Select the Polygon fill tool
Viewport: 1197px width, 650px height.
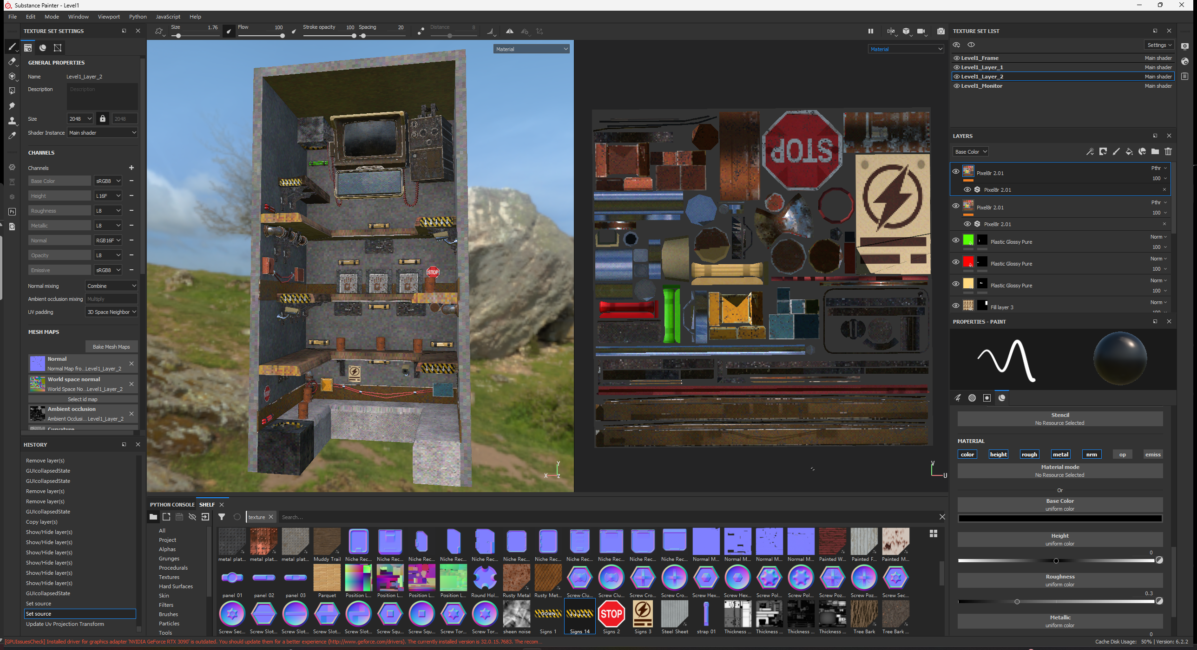click(12, 91)
